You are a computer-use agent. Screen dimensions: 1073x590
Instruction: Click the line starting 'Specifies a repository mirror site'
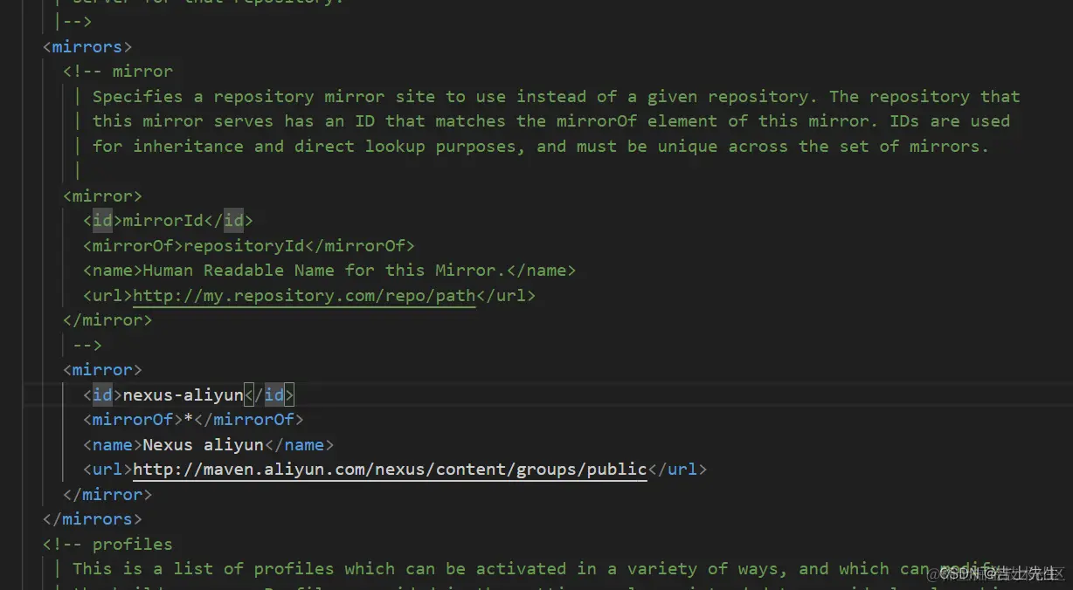[x=557, y=96]
